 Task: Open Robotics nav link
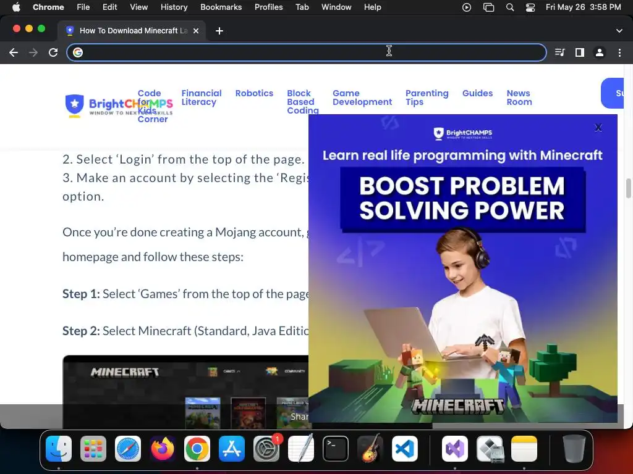(254, 93)
